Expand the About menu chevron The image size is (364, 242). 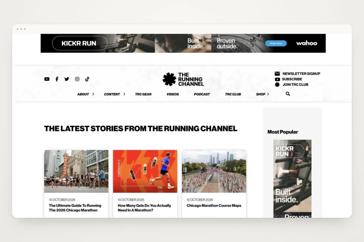click(93, 94)
